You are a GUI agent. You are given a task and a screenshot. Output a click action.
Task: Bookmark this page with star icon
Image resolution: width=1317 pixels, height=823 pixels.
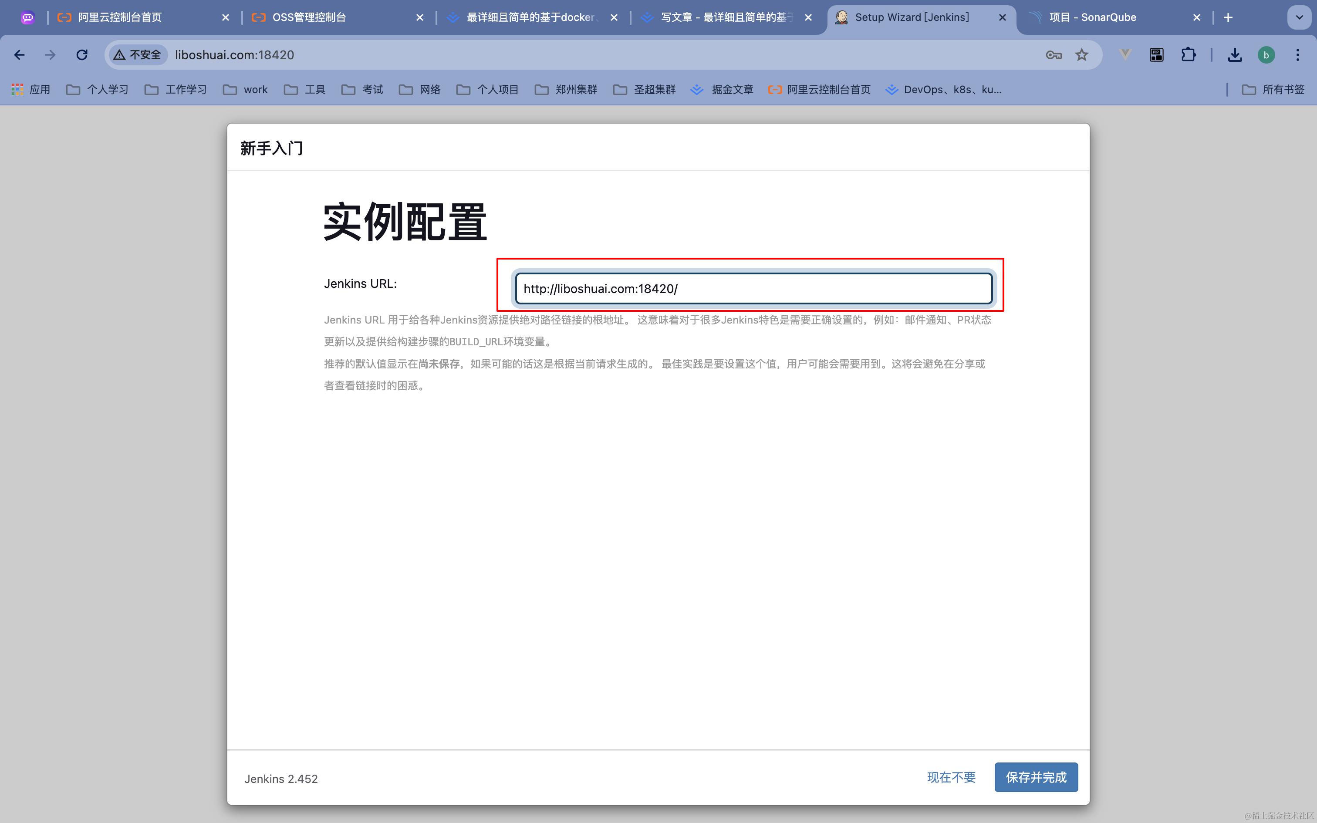click(1081, 55)
